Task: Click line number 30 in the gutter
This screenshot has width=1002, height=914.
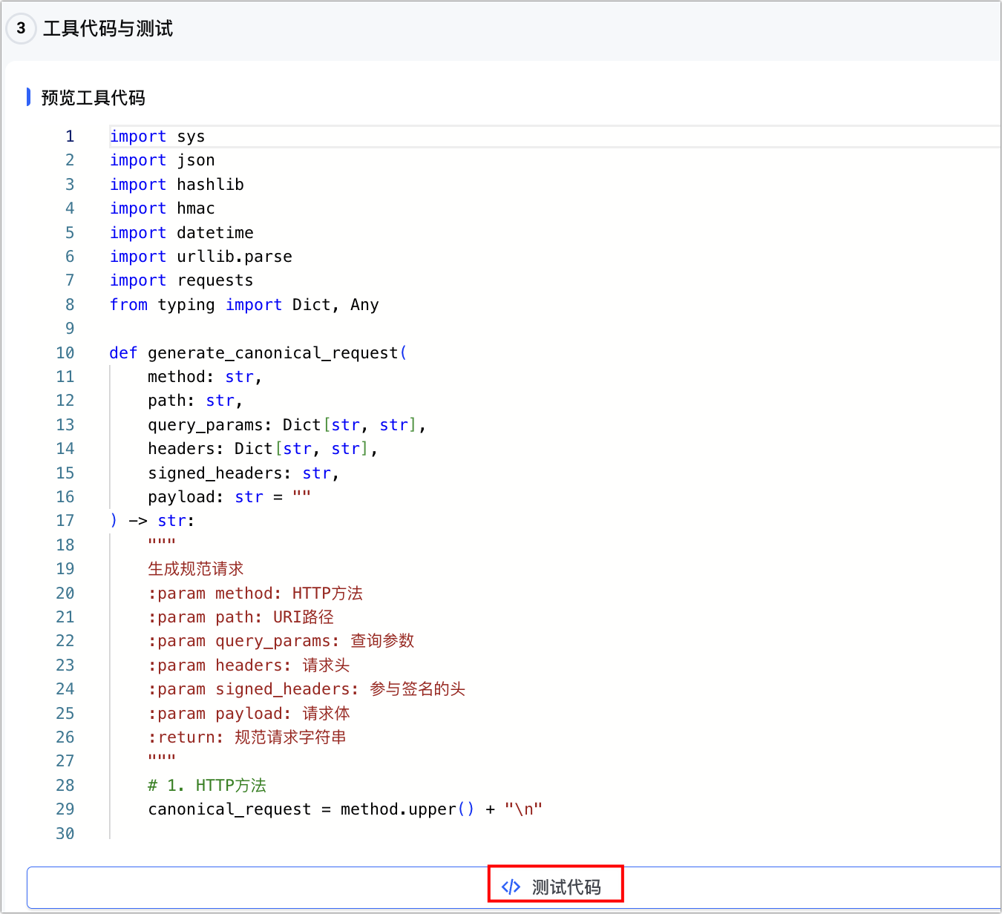Action: [x=65, y=834]
